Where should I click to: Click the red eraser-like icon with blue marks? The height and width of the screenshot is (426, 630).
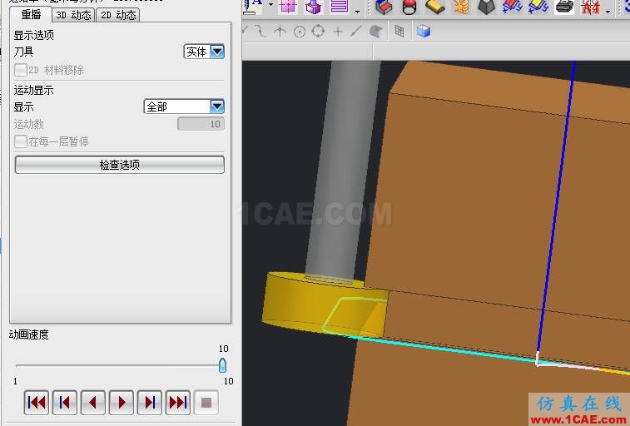click(513, 7)
